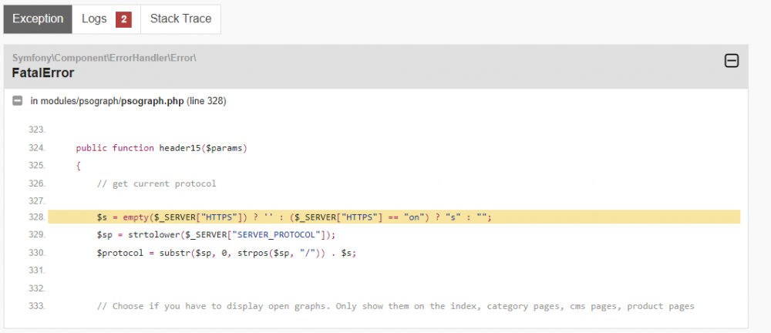Click the 'Choose if you have to display open graphs' comment
This screenshot has height=333, width=771.
396,306
